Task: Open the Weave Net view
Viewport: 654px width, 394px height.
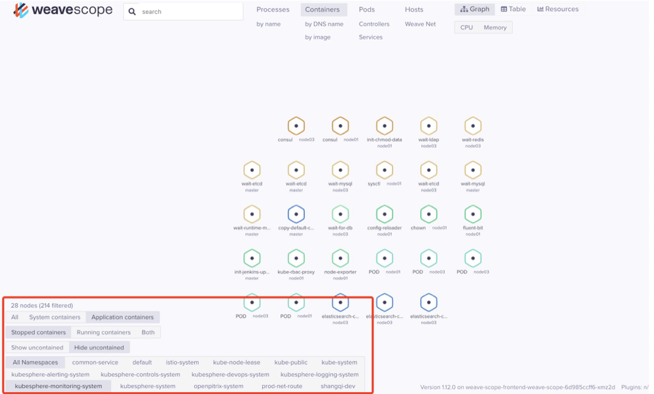Action: (421, 24)
